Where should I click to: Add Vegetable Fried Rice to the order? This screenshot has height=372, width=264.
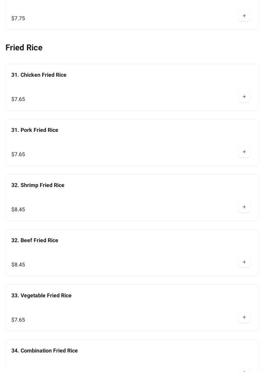(x=244, y=317)
